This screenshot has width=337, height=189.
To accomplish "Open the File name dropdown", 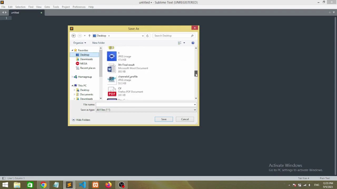I will pyautogui.click(x=195, y=104).
